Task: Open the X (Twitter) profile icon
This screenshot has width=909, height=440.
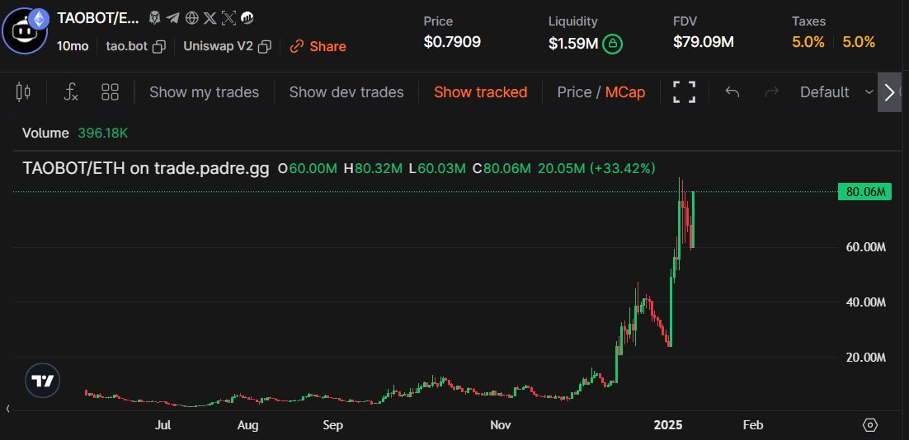Action: click(210, 18)
